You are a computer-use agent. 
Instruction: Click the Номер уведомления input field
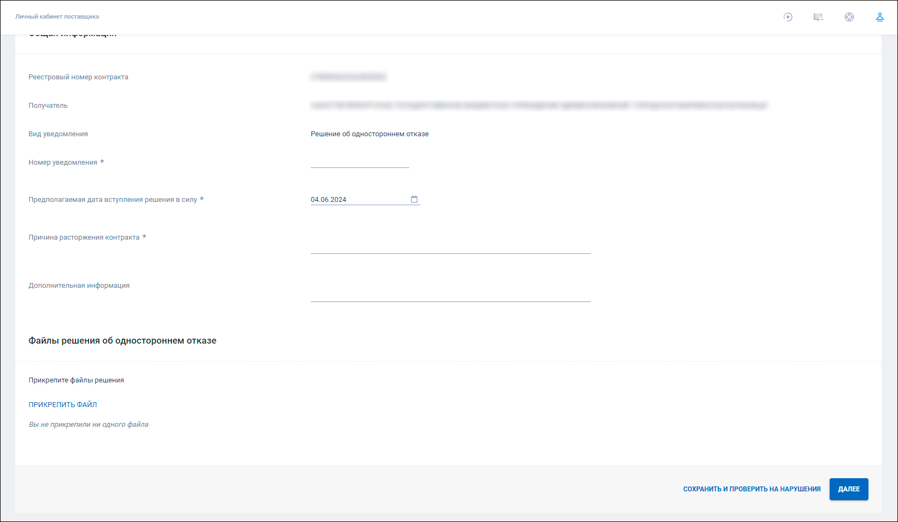tap(360, 162)
